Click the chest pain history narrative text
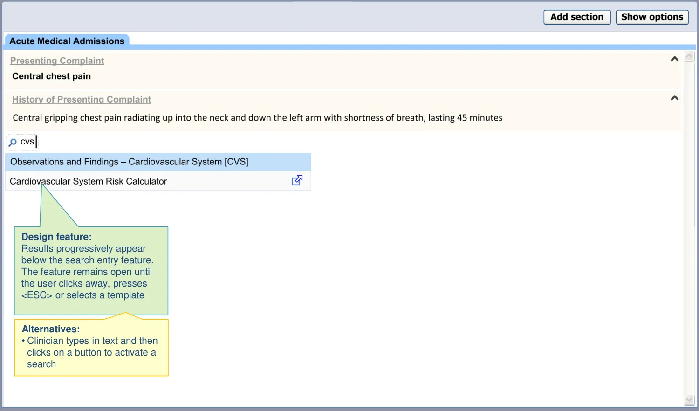Viewport: 699px width, 411px height. (257, 118)
